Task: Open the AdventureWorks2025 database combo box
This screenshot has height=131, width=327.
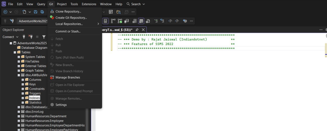Action: tap(32, 21)
